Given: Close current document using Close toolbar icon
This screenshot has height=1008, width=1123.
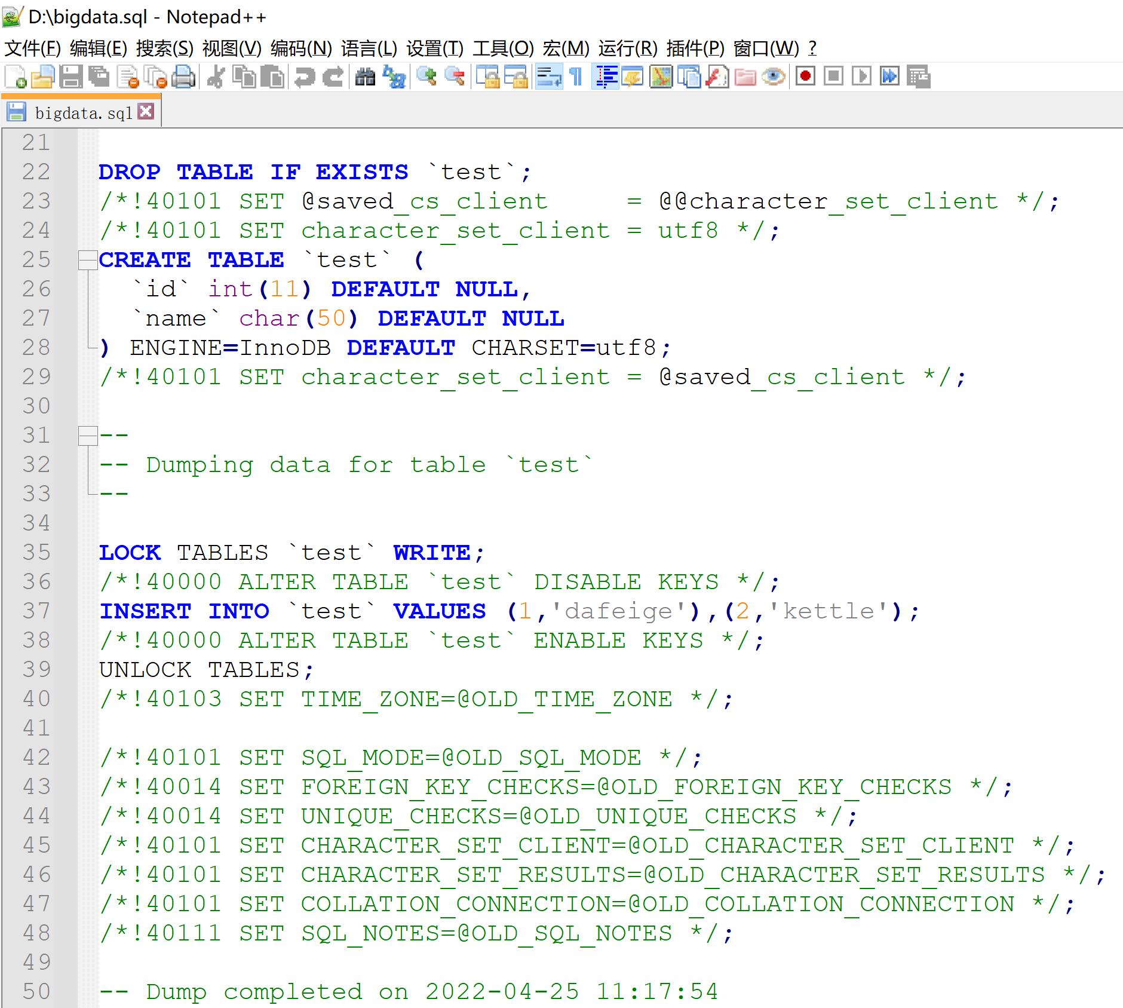Looking at the screenshot, I should click(x=127, y=77).
